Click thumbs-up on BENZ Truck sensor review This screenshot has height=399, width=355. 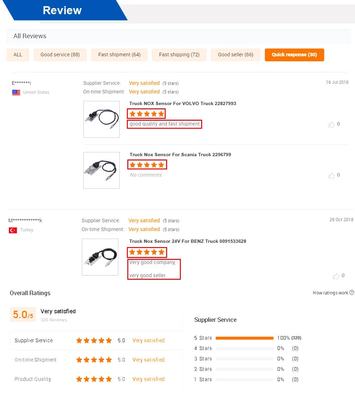click(x=336, y=276)
